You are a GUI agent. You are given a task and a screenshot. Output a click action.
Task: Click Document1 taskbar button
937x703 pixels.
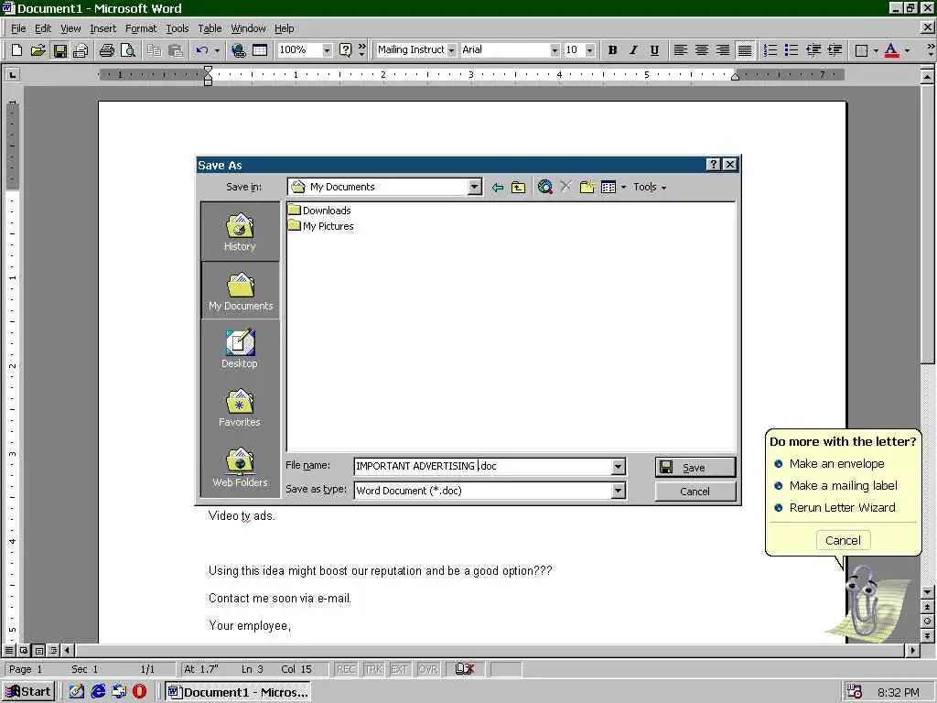point(237,692)
